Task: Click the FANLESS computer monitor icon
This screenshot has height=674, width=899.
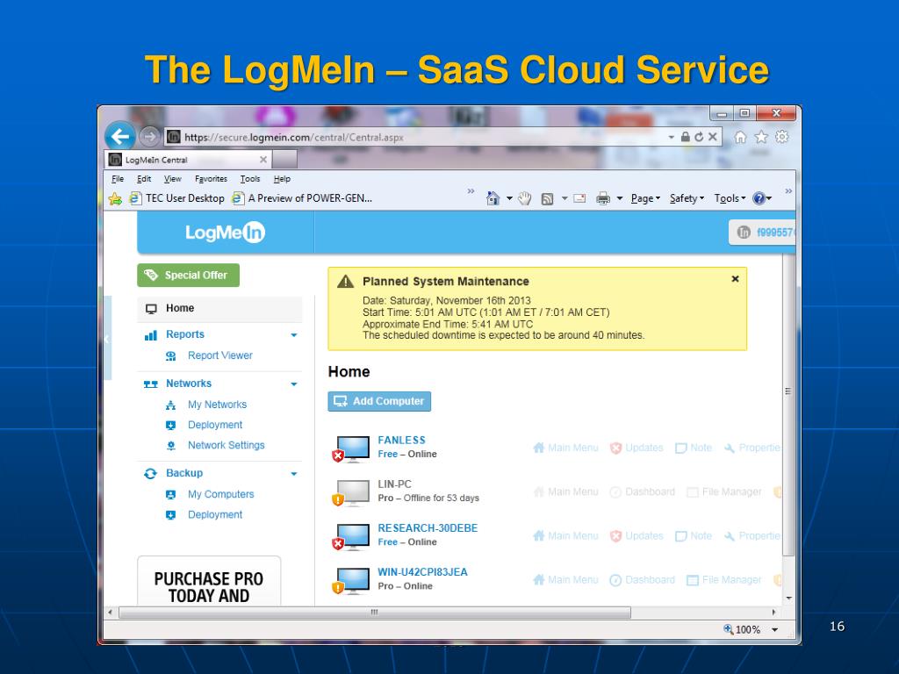Action: point(352,448)
